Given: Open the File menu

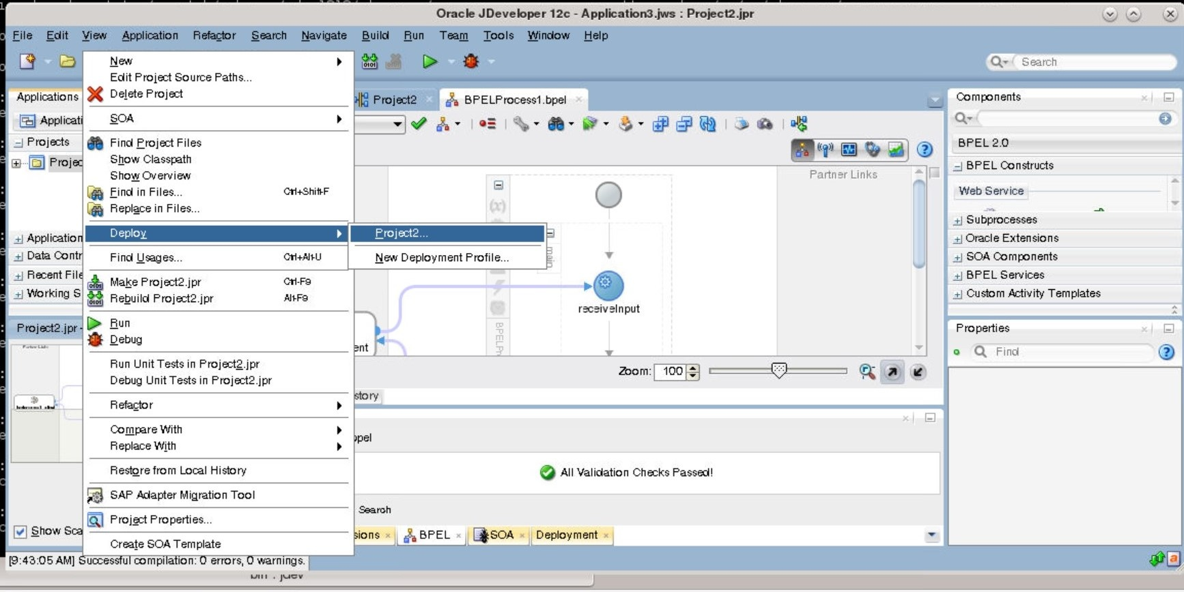Looking at the screenshot, I should click(23, 35).
